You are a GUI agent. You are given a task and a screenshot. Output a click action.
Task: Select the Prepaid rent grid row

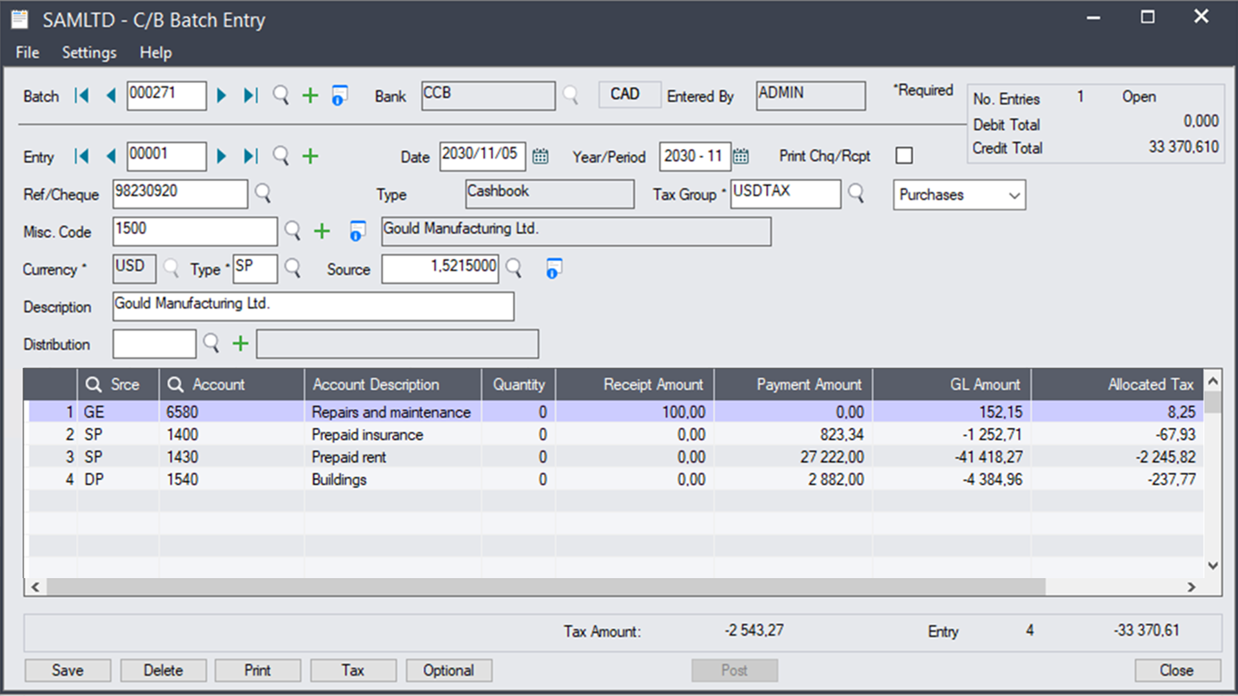pyautogui.click(x=348, y=456)
